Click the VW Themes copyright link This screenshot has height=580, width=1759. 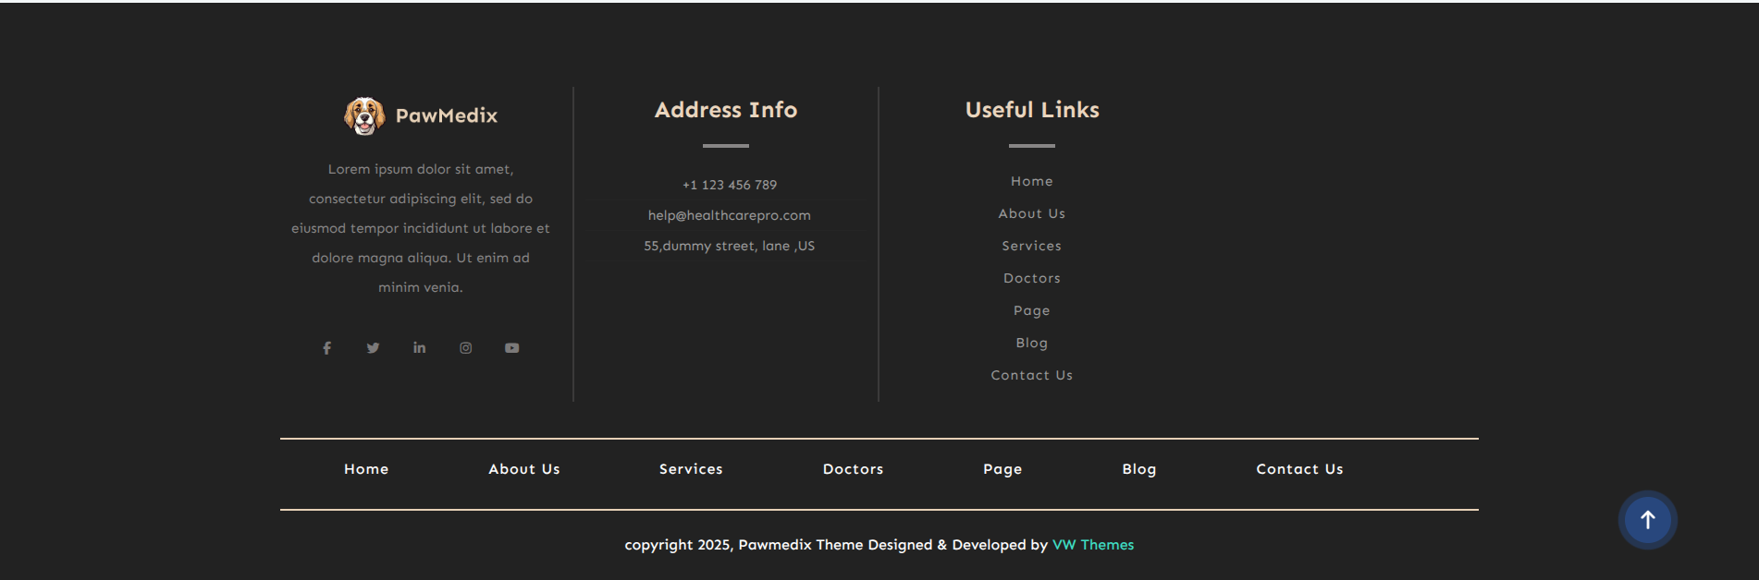click(x=1092, y=545)
